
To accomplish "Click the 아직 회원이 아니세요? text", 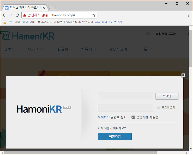I will coord(112,128).
